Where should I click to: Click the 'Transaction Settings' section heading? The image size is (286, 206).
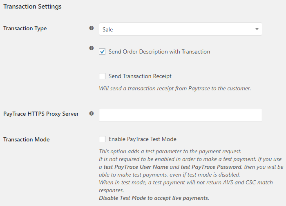coord(32,7)
